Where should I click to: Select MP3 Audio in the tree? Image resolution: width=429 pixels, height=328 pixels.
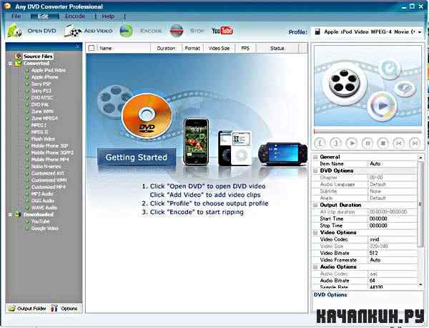(42, 194)
